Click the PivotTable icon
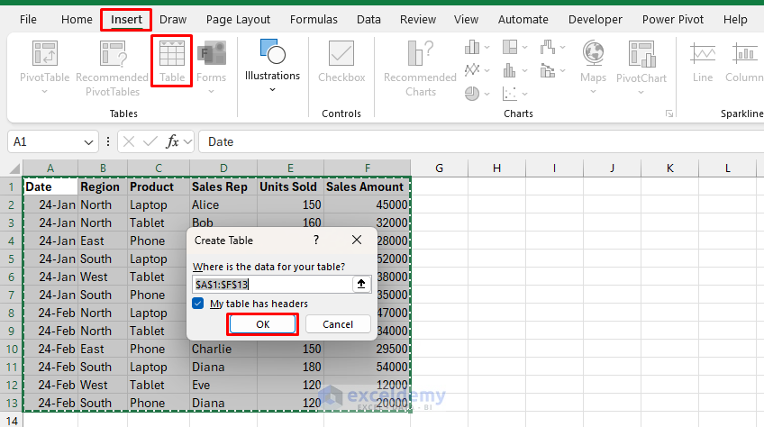Image resolution: width=764 pixels, height=427 pixels. tap(45, 54)
